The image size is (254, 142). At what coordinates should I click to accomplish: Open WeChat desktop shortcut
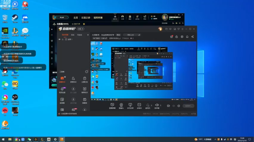point(5,85)
